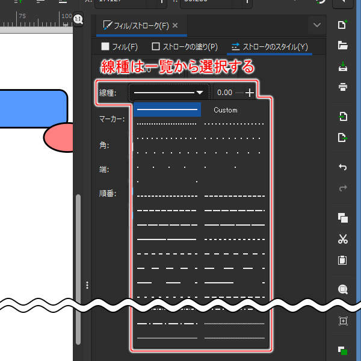Choose the Custom dash pattern entry
Image resolution: width=361 pixels, height=361 pixels.
click(226, 110)
